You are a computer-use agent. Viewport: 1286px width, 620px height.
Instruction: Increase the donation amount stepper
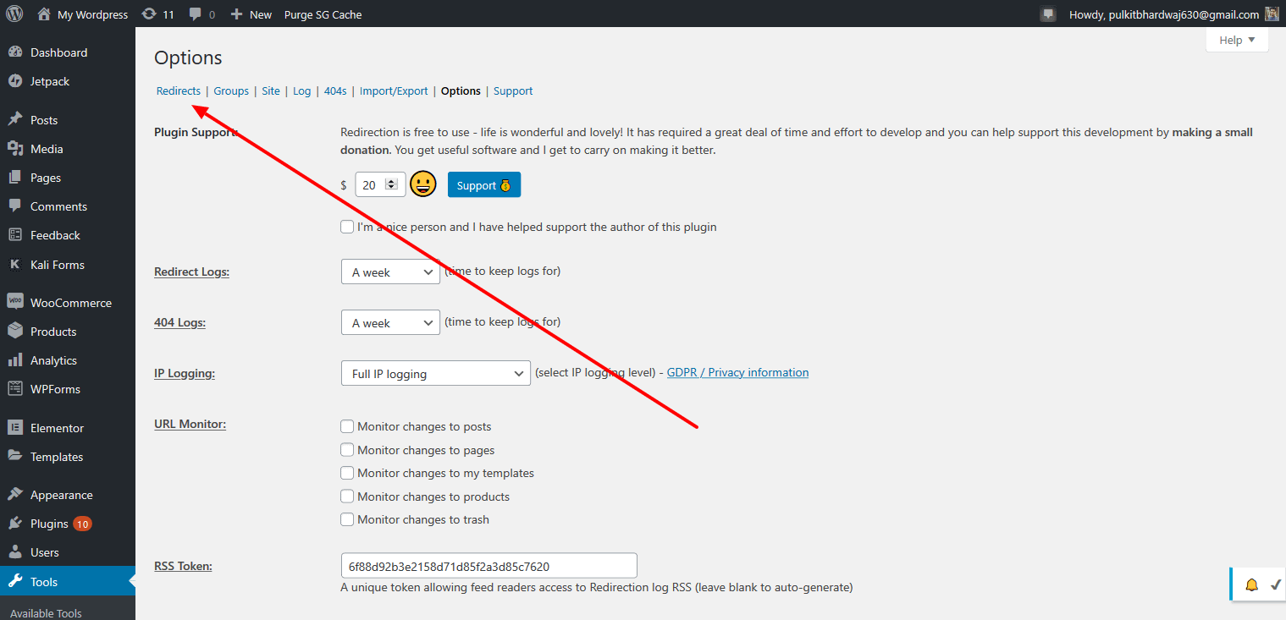pos(390,179)
